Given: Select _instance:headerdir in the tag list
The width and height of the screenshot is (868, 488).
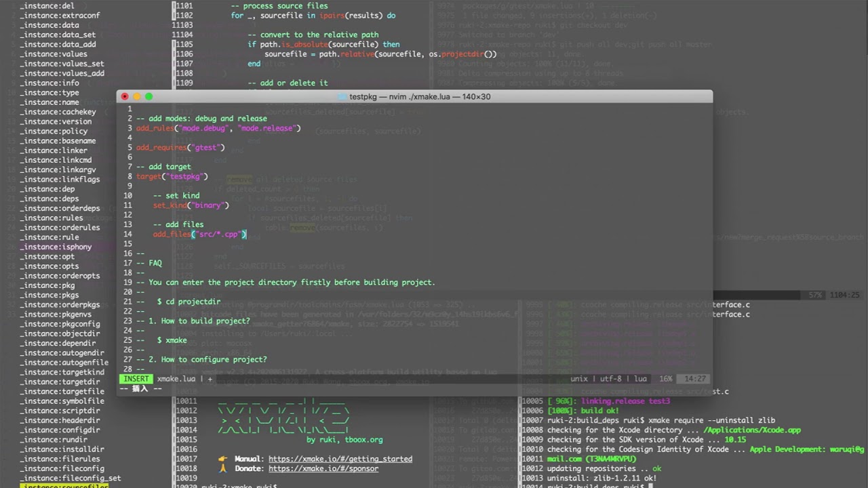Looking at the screenshot, I should [x=60, y=420].
